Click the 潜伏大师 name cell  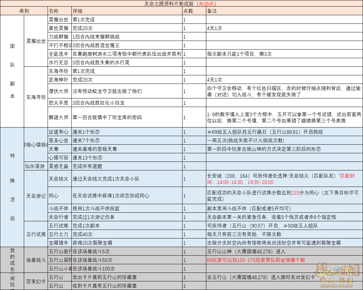pos(60,91)
